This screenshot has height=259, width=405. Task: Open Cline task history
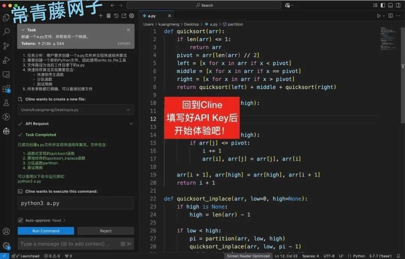(x=116, y=16)
